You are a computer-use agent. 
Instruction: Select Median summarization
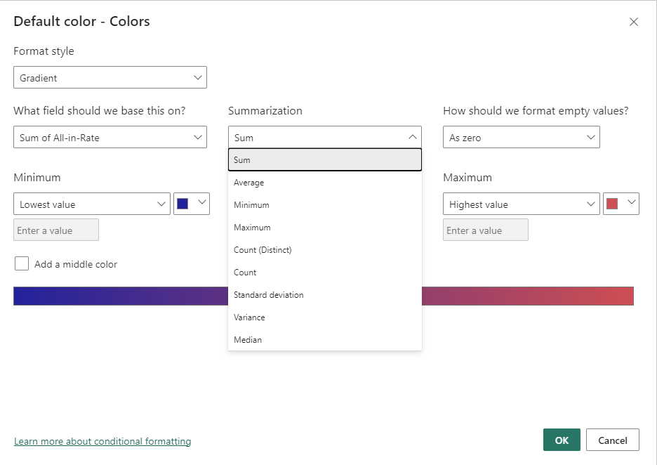coord(325,340)
